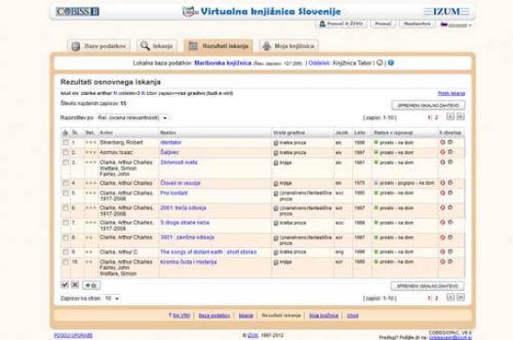Image resolution: width=513 pixels, height=340 pixels.
Task: Open title link 2061: tretja odiseja
Action: [x=184, y=208]
